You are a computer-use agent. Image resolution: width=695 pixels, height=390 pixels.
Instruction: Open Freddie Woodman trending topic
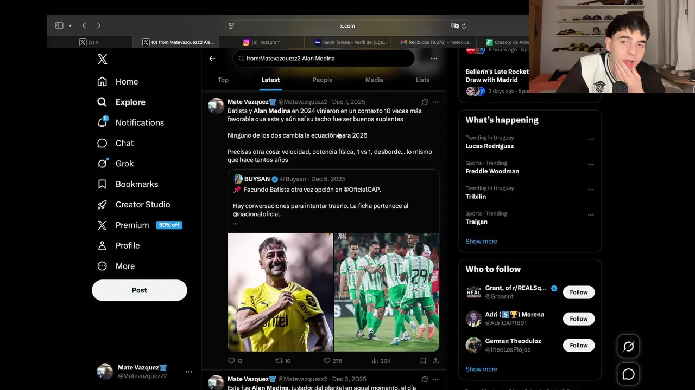point(492,171)
